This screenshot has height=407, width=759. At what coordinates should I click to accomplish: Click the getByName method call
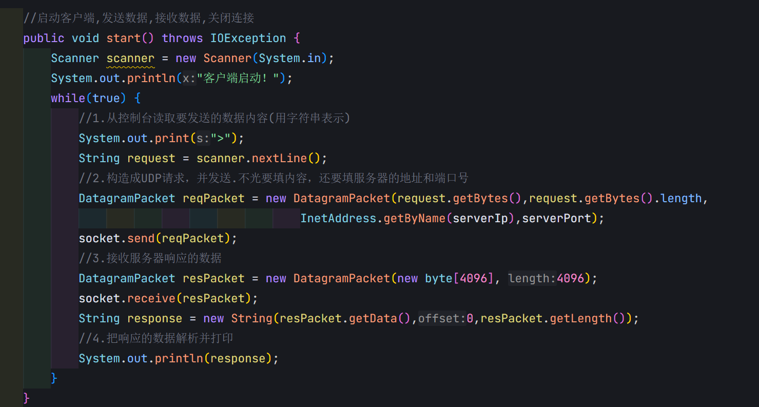(x=414, y=219)
